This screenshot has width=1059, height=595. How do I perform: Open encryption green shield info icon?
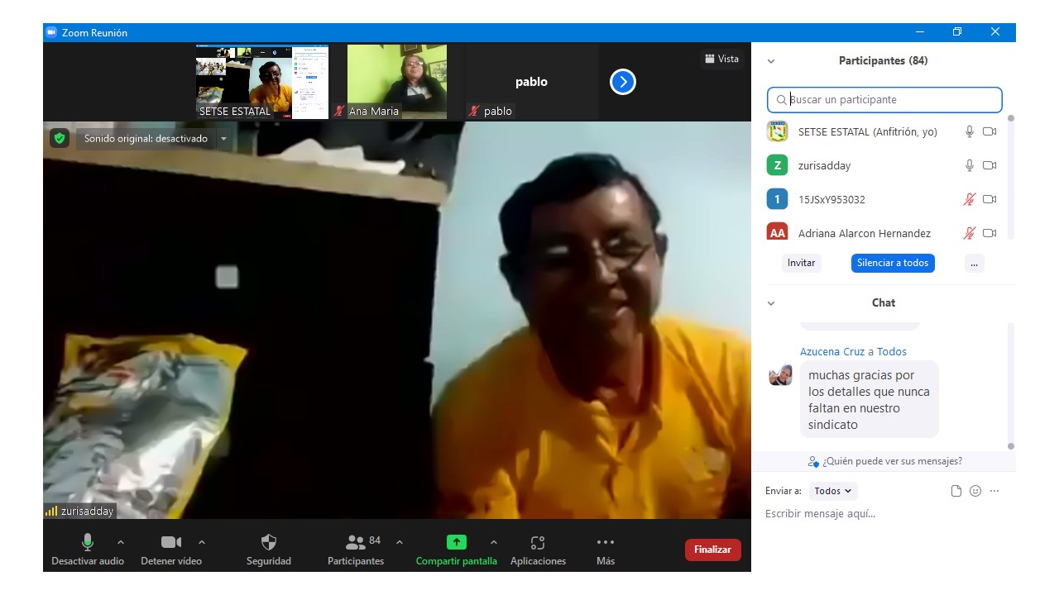59,138
